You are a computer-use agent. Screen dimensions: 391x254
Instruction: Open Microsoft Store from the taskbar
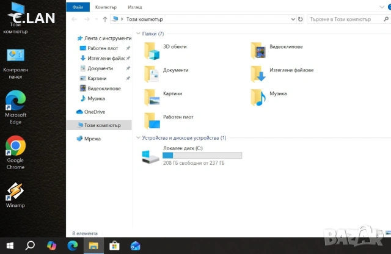coord(114,246)
